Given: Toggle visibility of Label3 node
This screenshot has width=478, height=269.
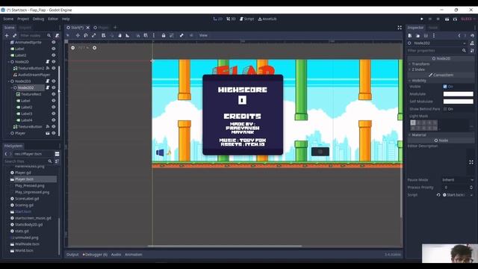Looking at the screenshot, I should coord(54,114).
